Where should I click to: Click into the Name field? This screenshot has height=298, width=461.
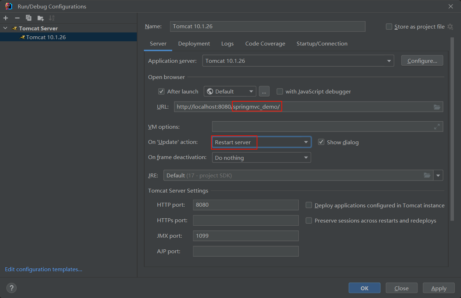point(268,26)
